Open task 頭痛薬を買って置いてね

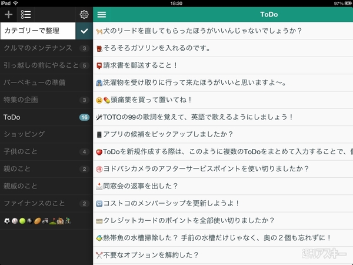(x=223, y=100)
